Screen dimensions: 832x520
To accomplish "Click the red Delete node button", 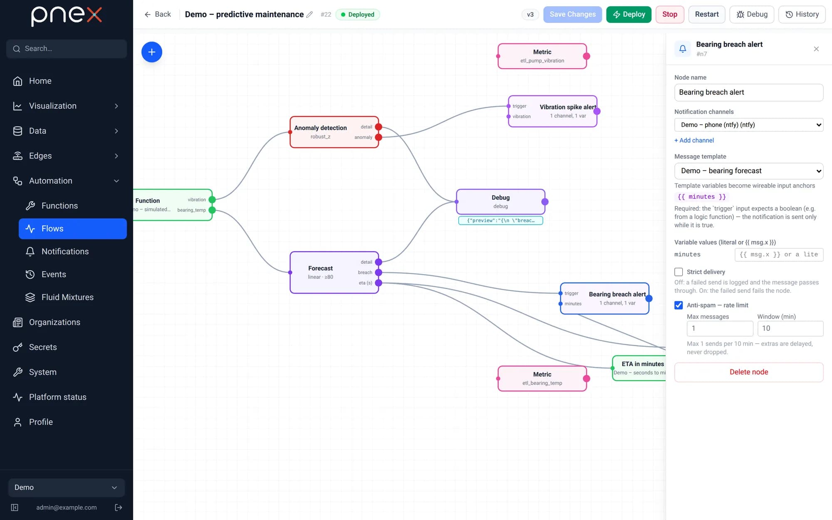I will pos(748,372).
